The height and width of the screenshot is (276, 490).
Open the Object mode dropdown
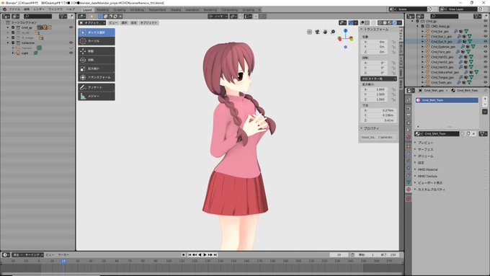click(92, 23)
